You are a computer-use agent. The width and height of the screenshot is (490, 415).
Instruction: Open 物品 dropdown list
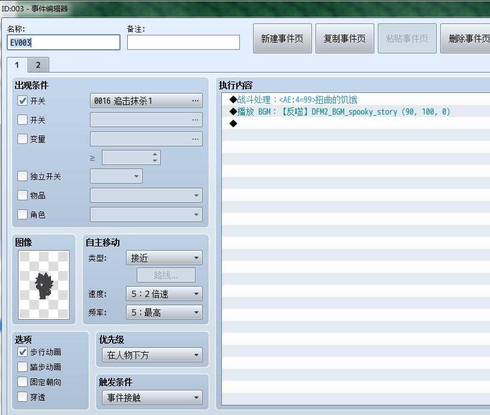(146, 196)
